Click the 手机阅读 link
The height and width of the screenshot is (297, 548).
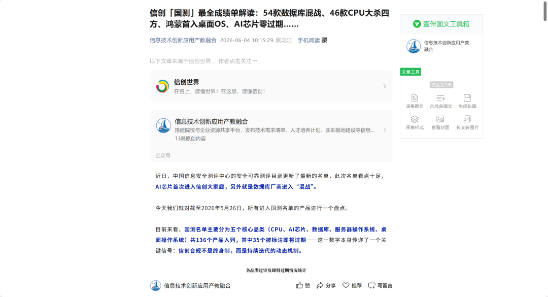309,40
